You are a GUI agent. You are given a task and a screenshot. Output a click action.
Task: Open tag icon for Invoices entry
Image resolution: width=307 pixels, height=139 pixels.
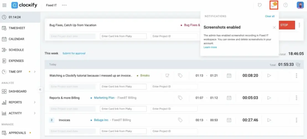(x=180, y=120)
